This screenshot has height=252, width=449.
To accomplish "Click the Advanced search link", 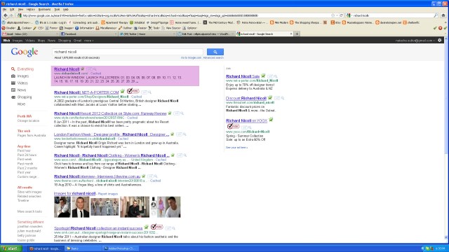I will [213, 57].
